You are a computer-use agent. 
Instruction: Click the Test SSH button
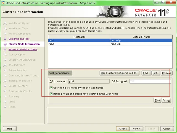(x=157, y=100)
